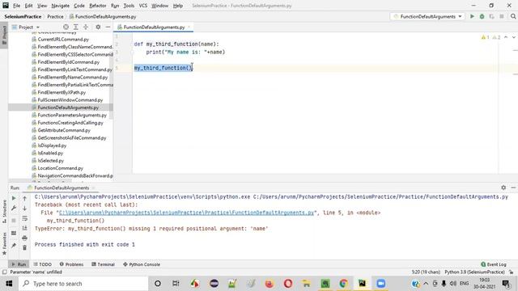Jump to next highlighted error arrow

coord(514,37)
